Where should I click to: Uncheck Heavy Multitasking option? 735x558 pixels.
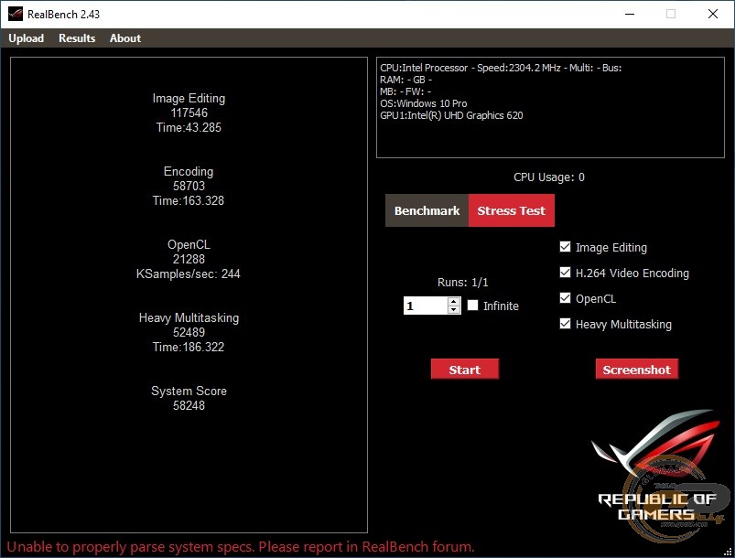[566, 324]
